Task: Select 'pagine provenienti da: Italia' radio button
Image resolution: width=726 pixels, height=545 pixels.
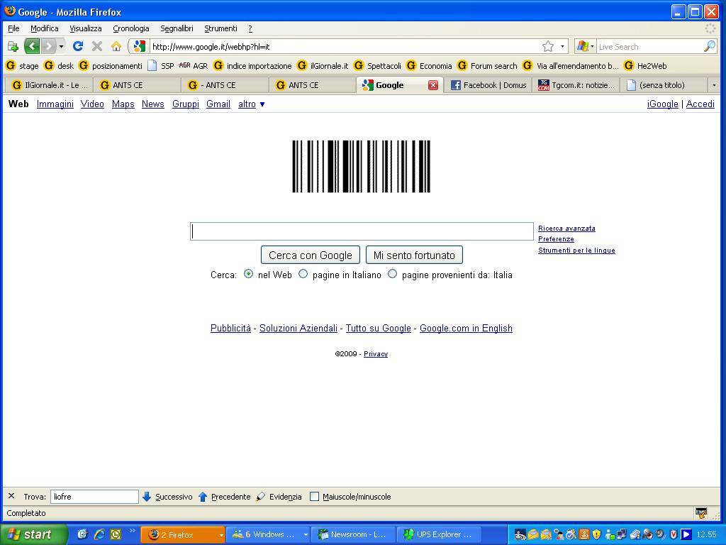Action: pyautogui.click(x=392, y=274)
